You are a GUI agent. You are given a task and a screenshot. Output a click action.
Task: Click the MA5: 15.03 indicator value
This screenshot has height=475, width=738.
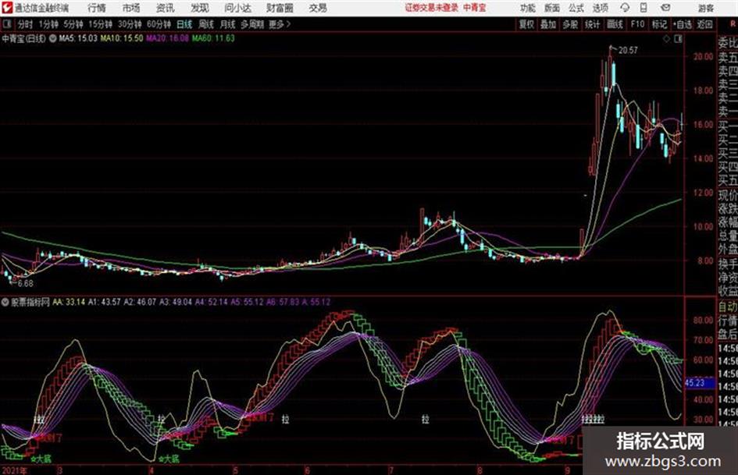tap(78, 38)
